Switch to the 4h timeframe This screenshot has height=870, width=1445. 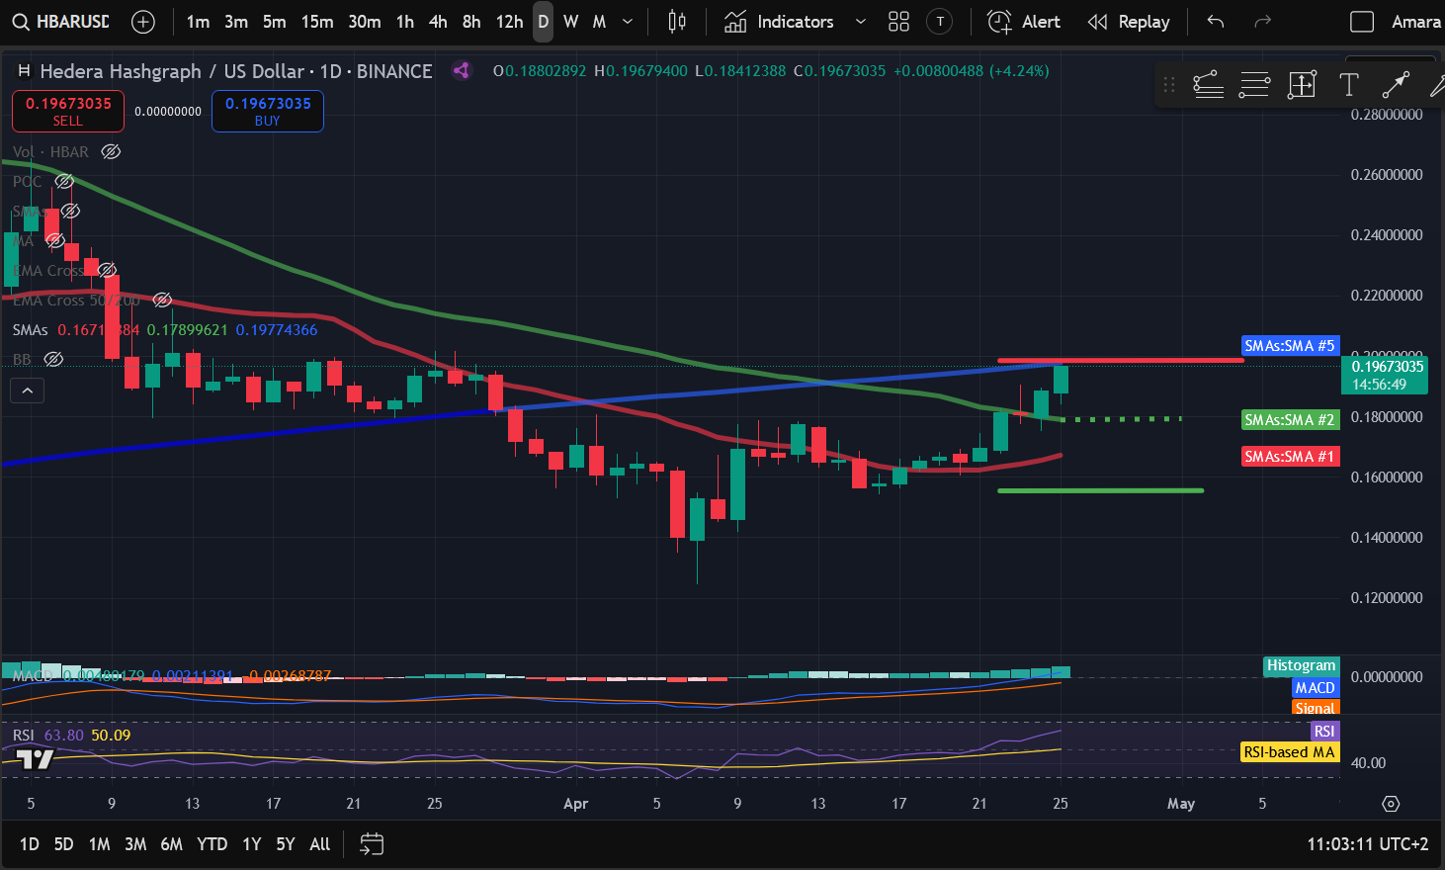pos(438,22)
